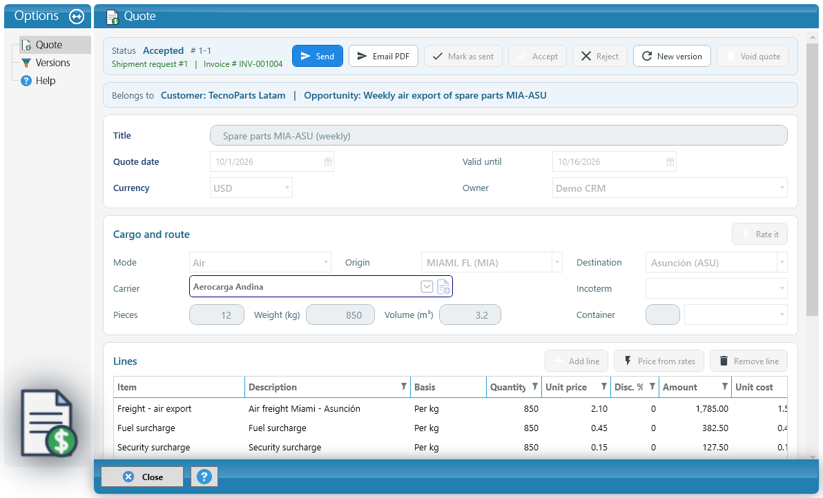The width and height of the screenshot is (823, 498).
Task: Close the Quote window using Close button
Action: (142, 477)
